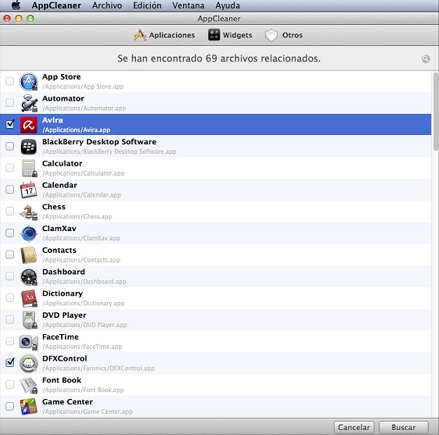Check the Game Center checkbox

(x=10, y=406)
